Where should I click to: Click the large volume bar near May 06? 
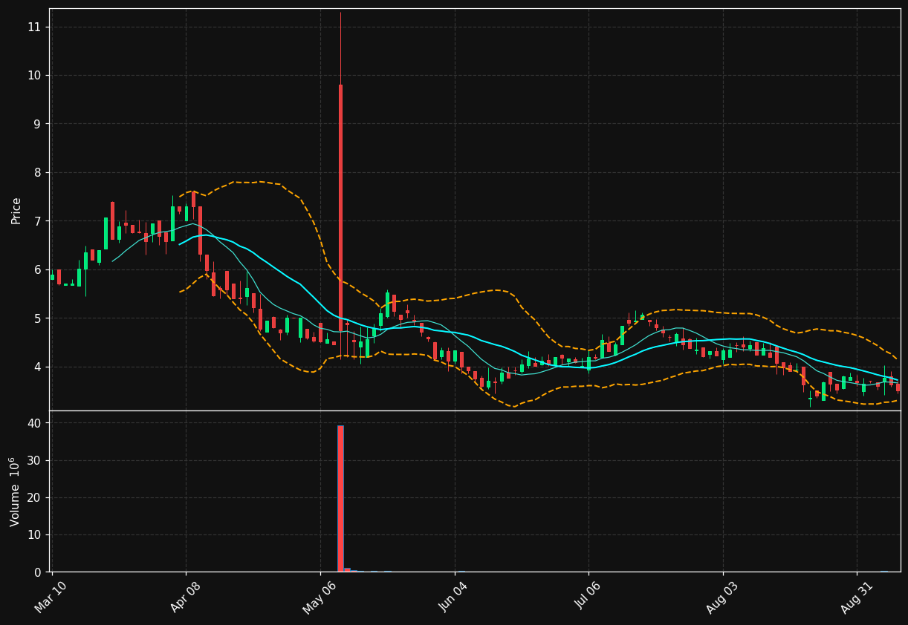[340, 498]
